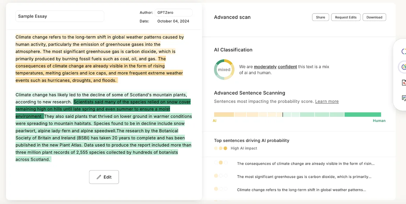Screen dimensions: 406x204
Task: Click the AI Classification heading
Action: pyautogui.click(x=233, y=50)
